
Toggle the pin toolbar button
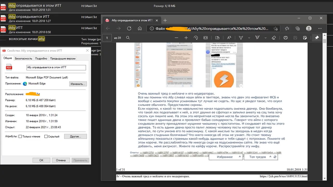(317, 38)
